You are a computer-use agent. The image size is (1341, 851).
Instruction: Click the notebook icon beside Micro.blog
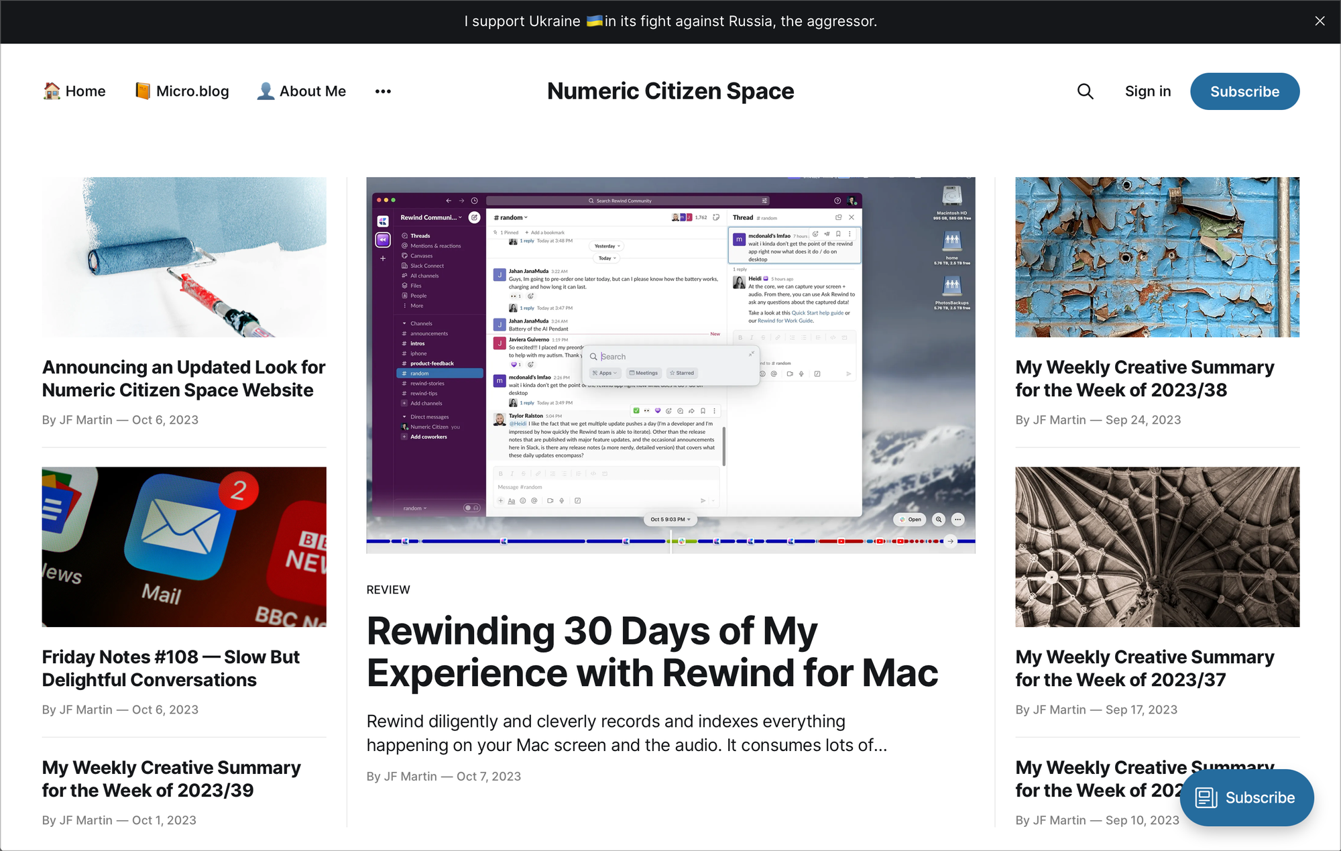(x=142, y=90)
